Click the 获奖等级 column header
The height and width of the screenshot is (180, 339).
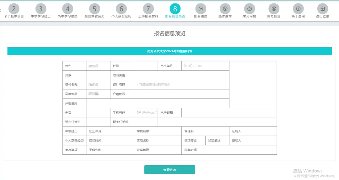(x=158, y=150)
